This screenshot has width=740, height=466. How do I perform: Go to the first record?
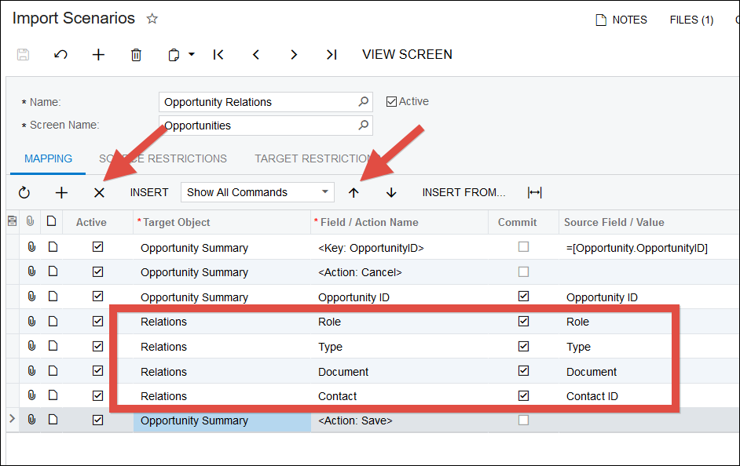coord(218,55)
